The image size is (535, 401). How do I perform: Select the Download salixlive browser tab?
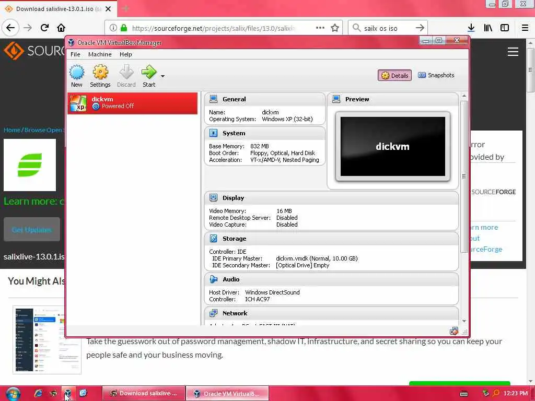click(x=59, y=8)
